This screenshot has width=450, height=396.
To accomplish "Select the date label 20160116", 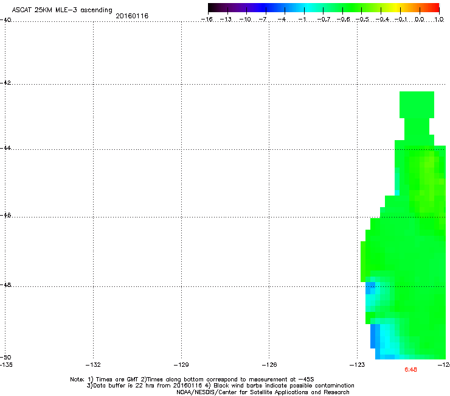I will click(x=132, y=16).
